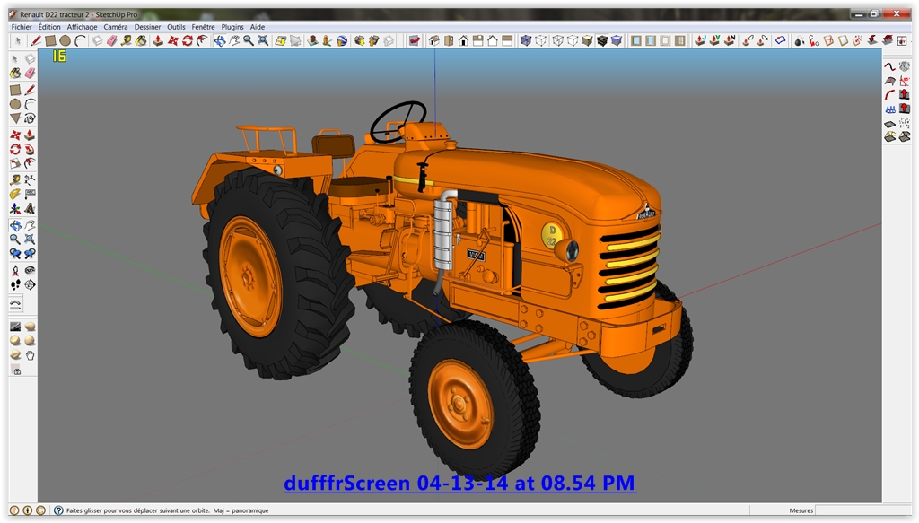The height and width of the screenshot is (523, 919).
Task: Open the Affichage menu
Action: point(82,27)
